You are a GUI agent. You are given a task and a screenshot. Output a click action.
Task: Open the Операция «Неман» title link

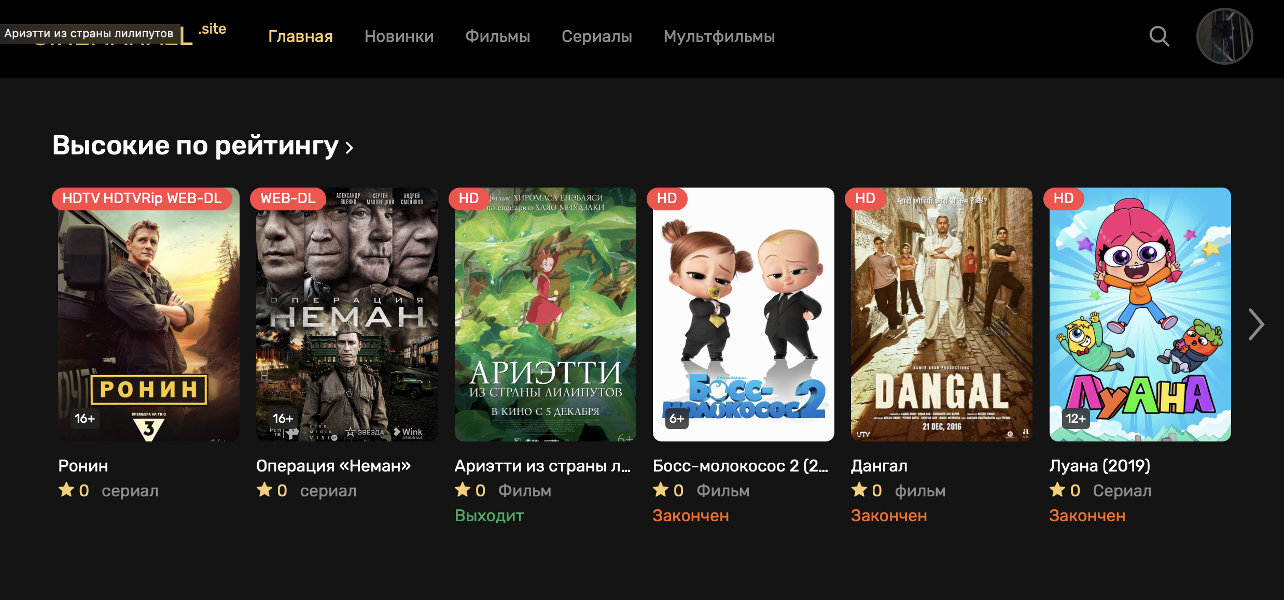(x=333, y=466)
